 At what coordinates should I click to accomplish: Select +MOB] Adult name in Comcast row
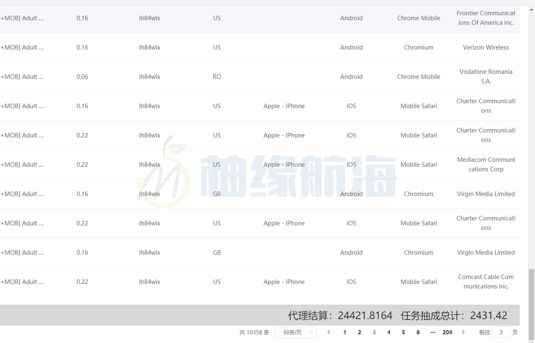tap(22, 282)
